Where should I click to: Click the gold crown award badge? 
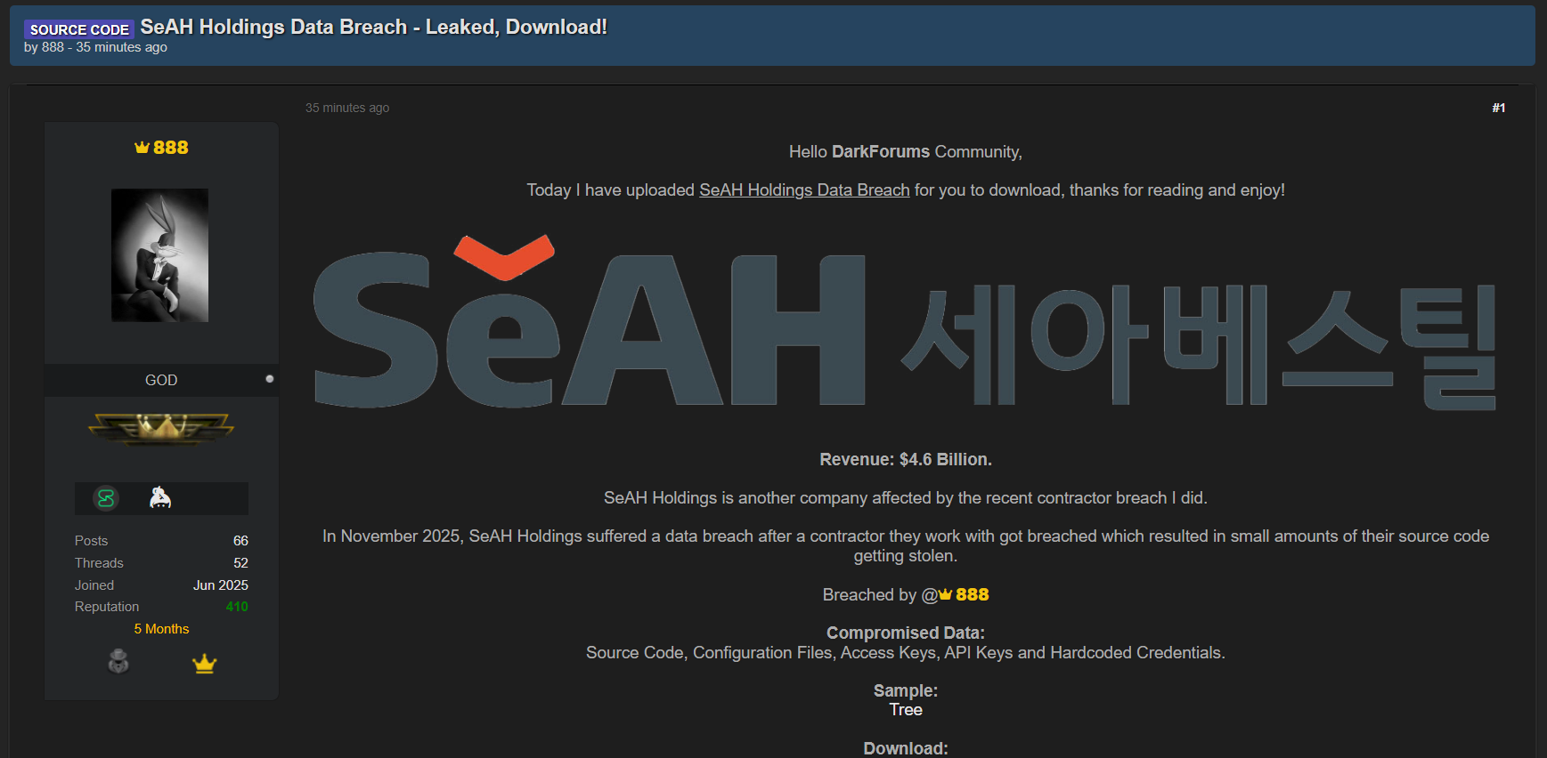(x=205, y=664)
